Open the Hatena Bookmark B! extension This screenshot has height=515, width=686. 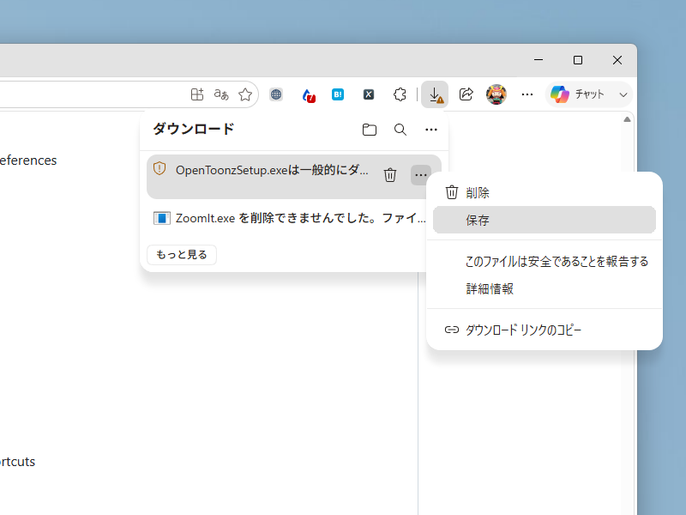(x=338, y=94)
